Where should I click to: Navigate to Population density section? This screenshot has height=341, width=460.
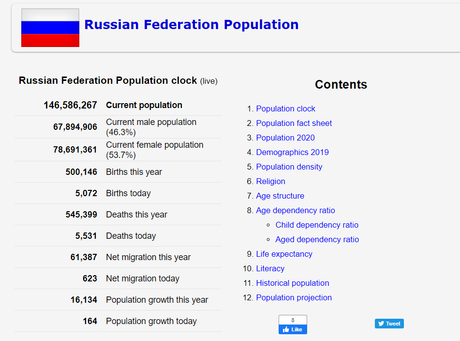click(289, 167)
